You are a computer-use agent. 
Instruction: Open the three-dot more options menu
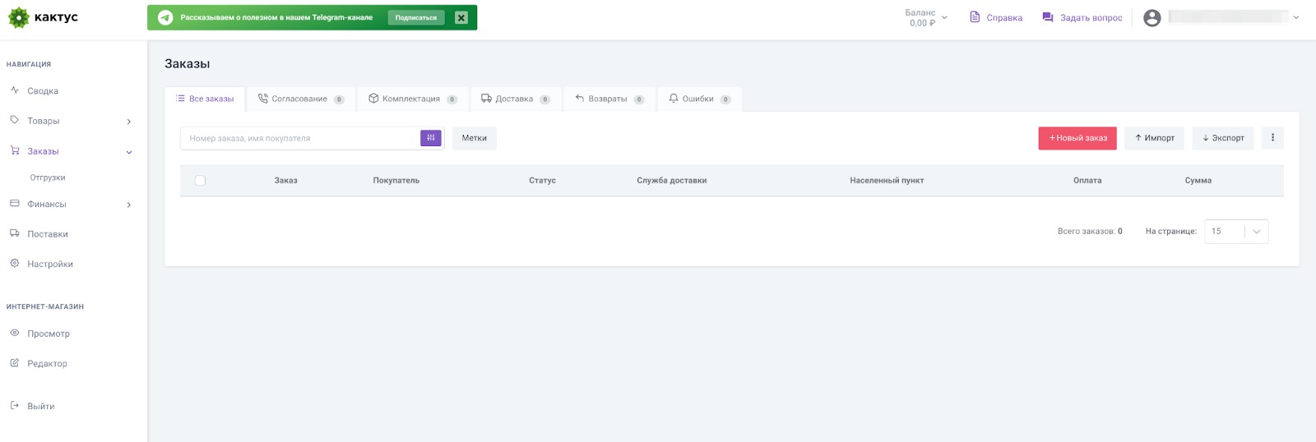point(1272,138)
